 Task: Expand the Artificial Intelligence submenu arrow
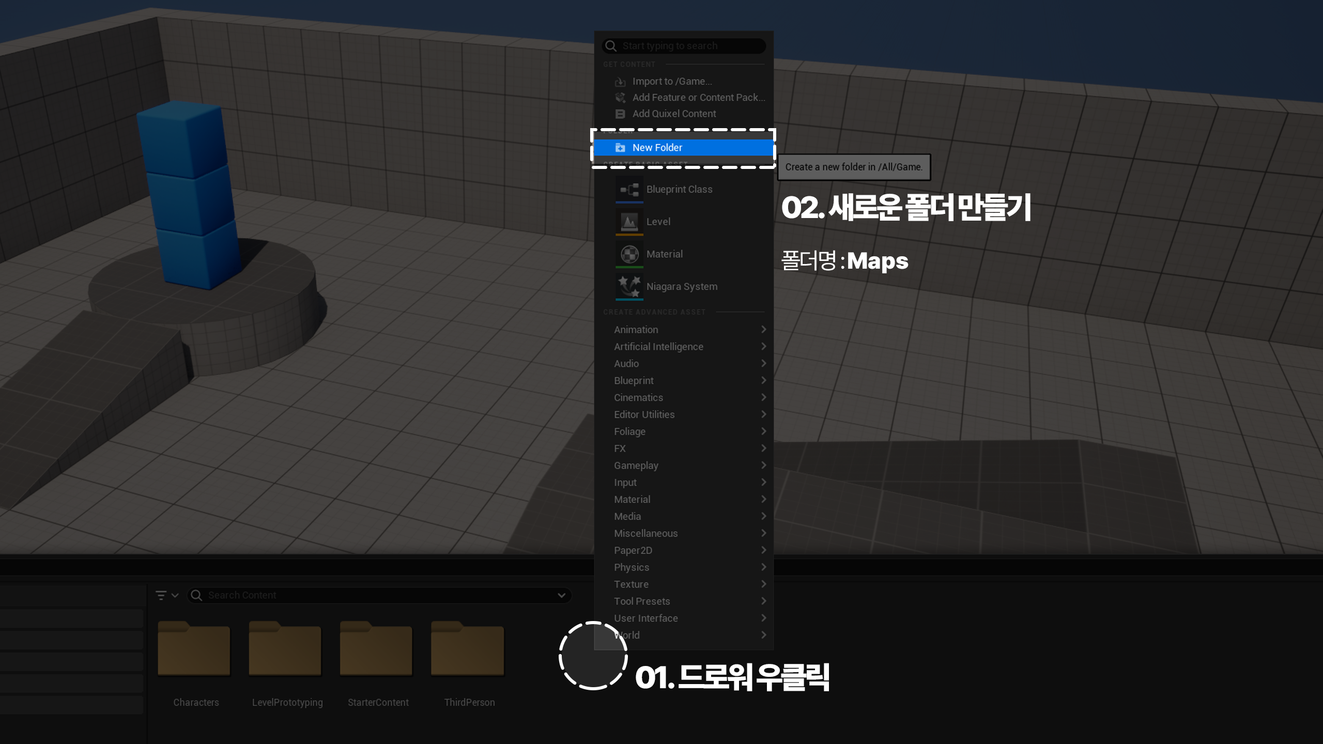coord(763,347)
